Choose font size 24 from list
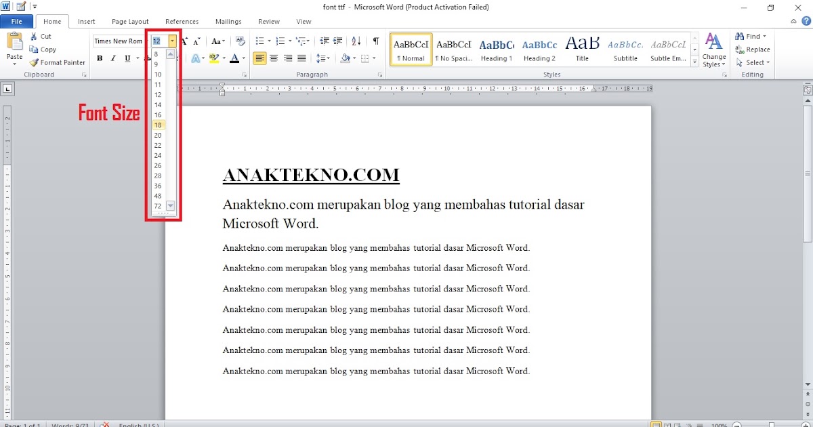This screenshot has width=813, height=427. pos(159,155)
